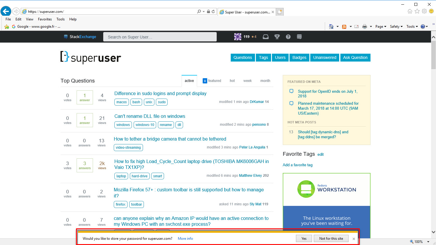This screenshot has height=245, width=436.
Task: Open Feeds dropdown arrow beside RSS icon
Action: [x=351, y=27]
